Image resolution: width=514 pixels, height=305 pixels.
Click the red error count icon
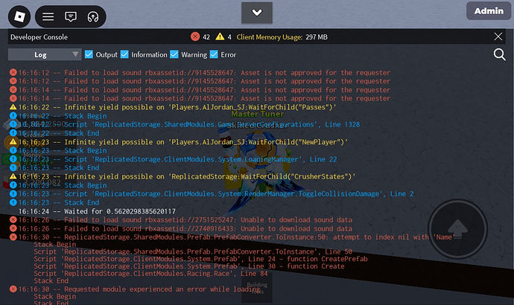click(195, 36)
